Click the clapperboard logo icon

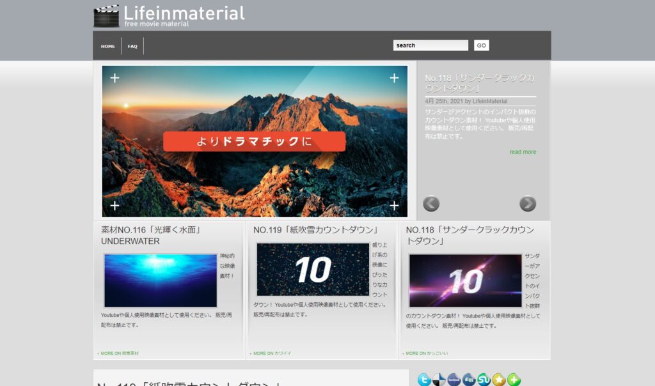click(x=106, y=16)
